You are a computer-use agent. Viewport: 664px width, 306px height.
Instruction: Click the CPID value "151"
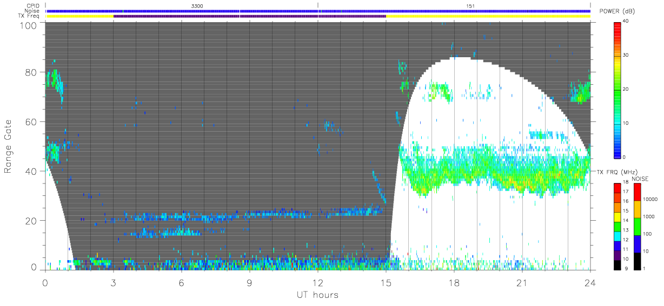470,5
